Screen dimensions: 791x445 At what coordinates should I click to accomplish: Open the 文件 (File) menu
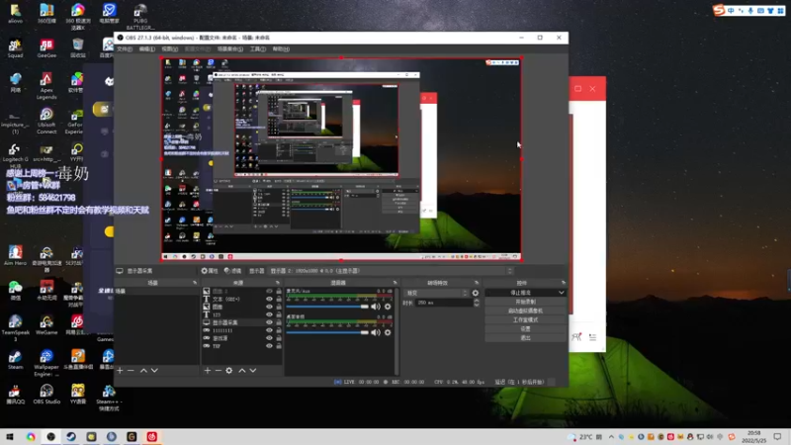pos(125,48)
